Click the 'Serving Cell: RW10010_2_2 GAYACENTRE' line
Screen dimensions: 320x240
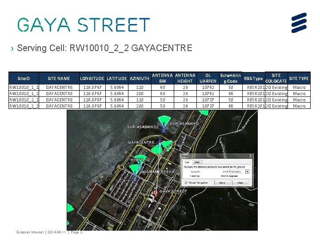(104, 48)
